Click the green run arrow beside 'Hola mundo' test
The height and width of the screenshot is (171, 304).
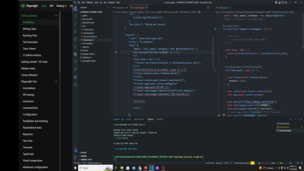coord(215,70)
